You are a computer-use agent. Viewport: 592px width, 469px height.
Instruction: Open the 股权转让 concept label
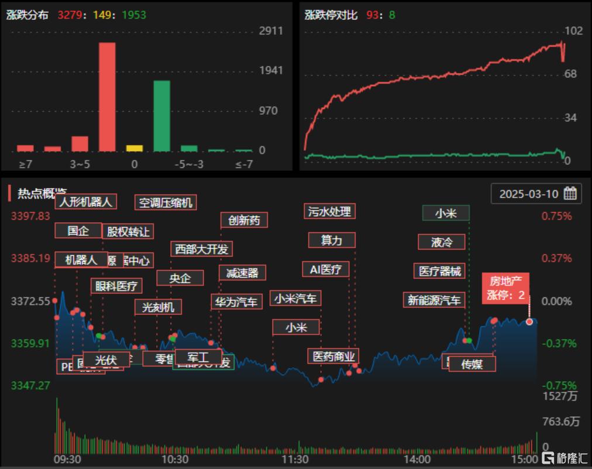[x=128, y=232]
